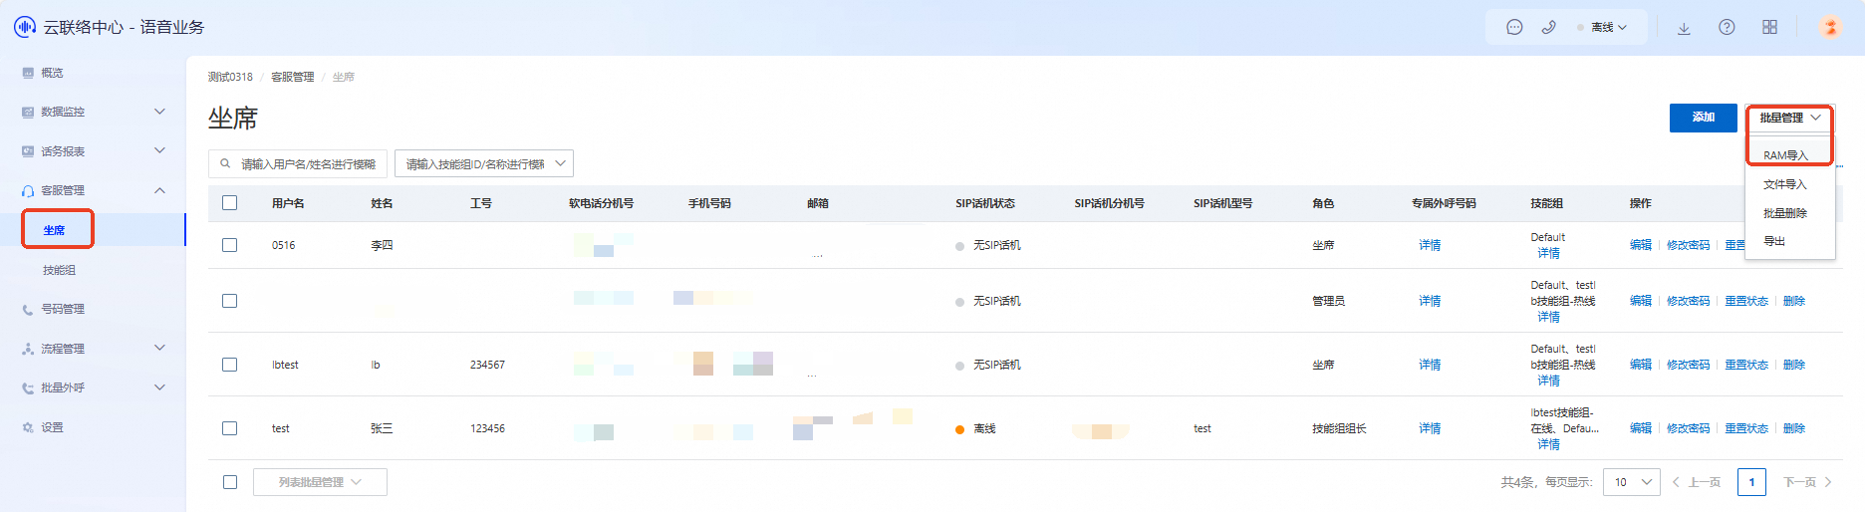Open the 列表批量管理 dropdown

320,482
